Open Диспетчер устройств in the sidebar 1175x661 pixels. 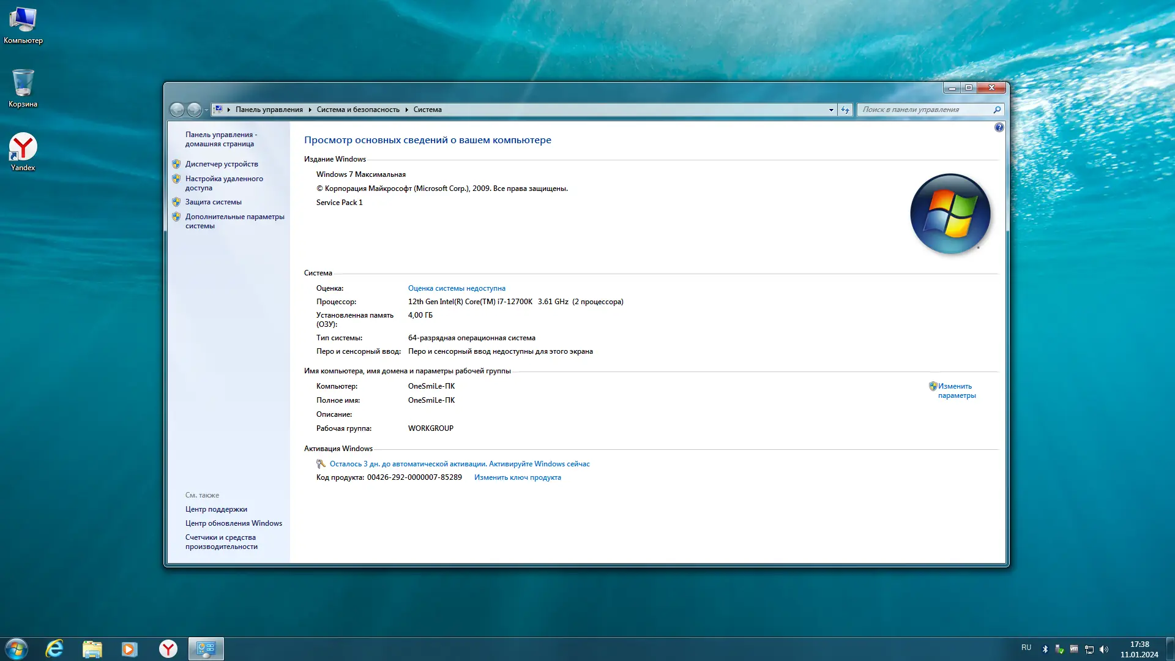(222, 164)
